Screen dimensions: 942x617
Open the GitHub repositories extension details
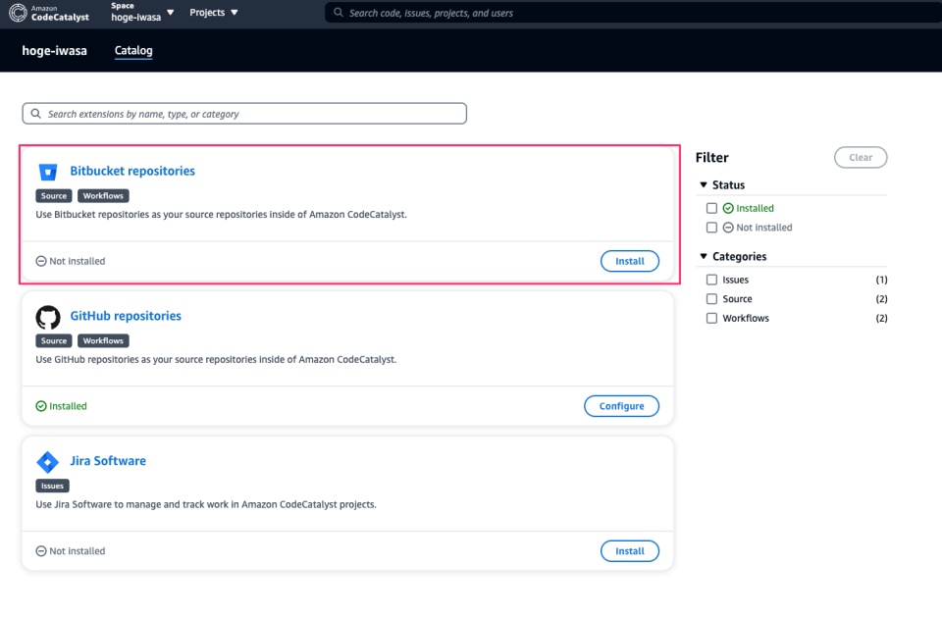click(125, 315)
